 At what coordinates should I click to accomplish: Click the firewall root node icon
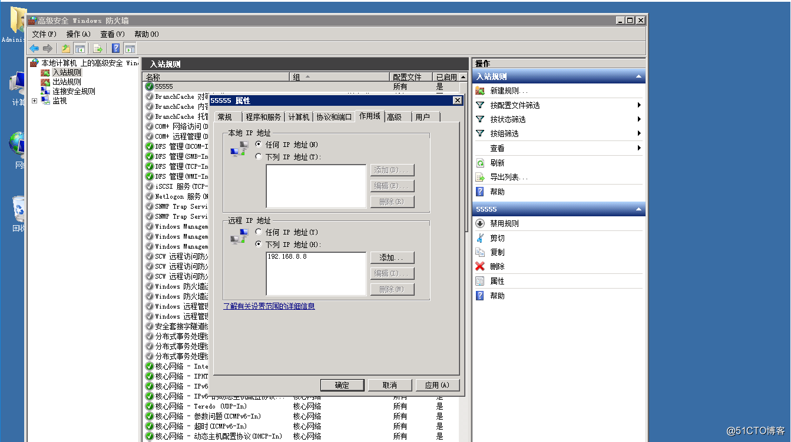[x=35, y=63]
